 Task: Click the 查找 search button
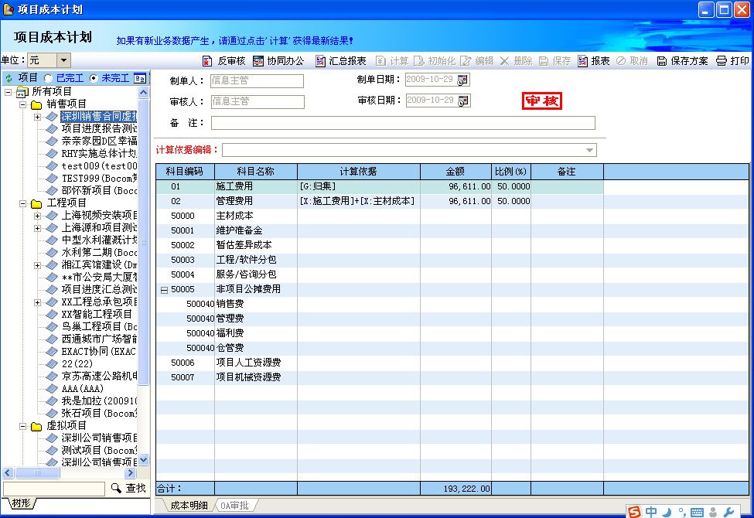point(128,488)
